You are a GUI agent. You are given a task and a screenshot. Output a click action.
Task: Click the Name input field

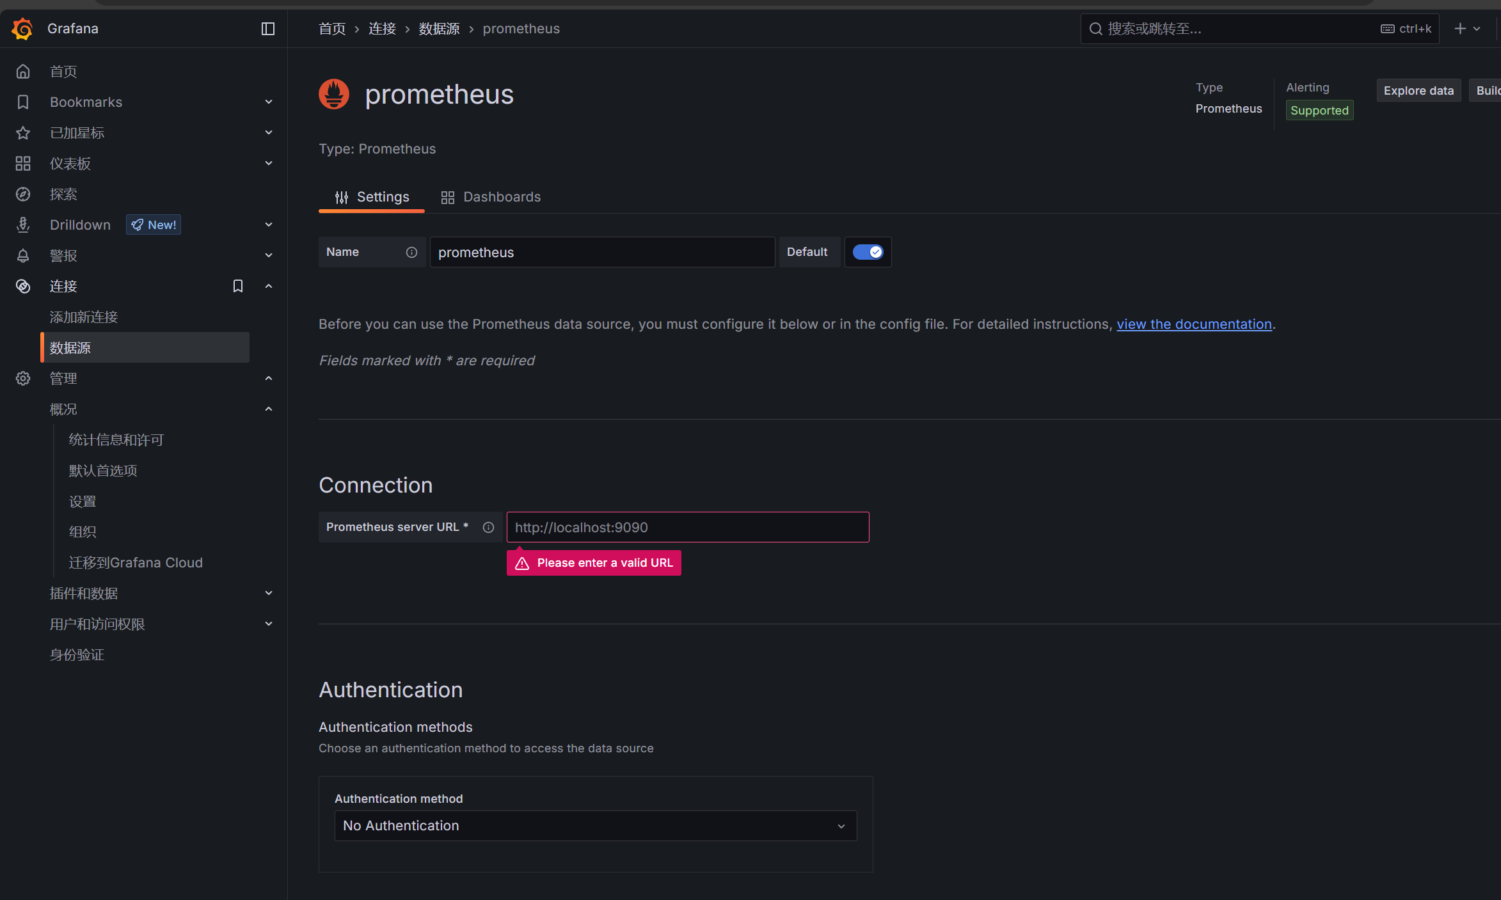coord(602,252)
